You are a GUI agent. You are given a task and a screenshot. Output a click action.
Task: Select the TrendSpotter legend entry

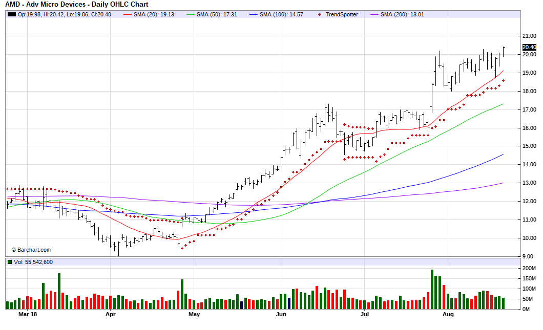tap(338, 14)
